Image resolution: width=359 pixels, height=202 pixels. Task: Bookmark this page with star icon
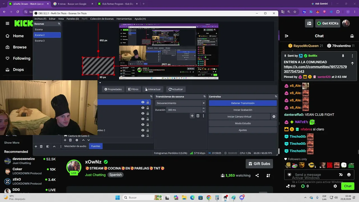click(x=295, y=12)
